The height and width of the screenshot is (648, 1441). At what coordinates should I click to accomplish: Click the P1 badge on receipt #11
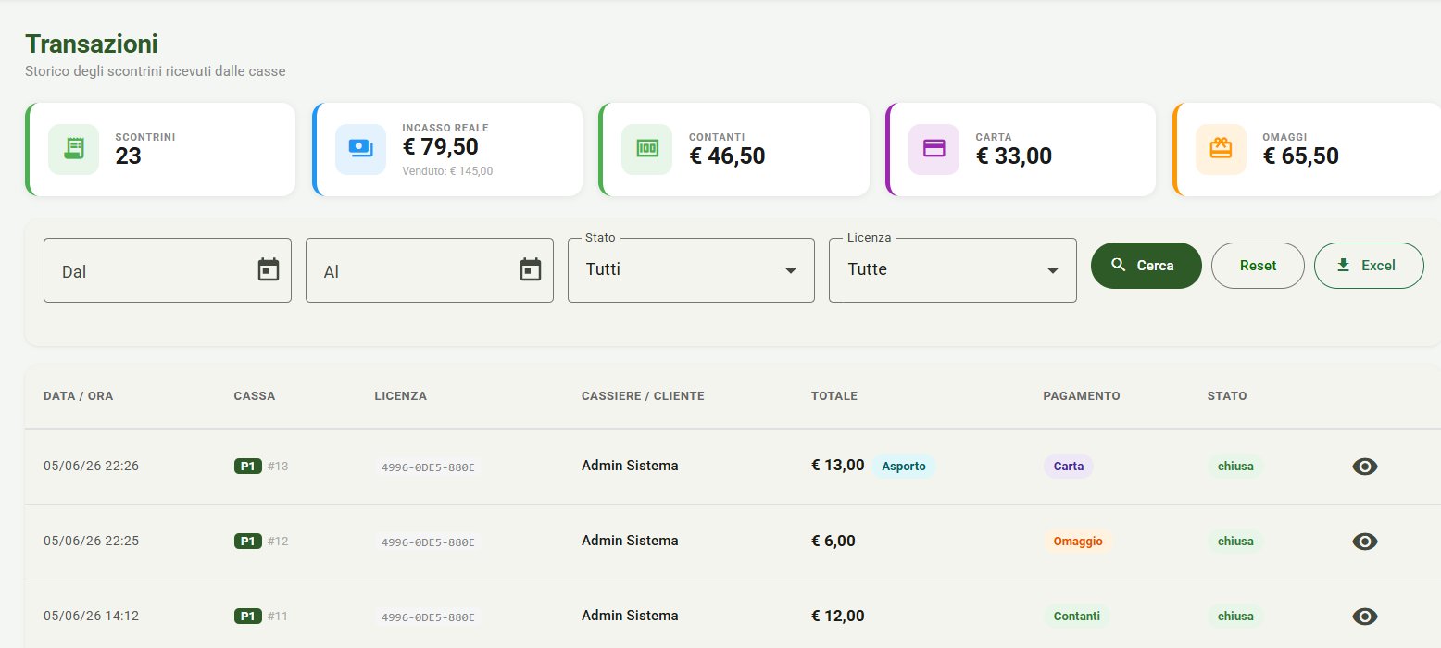tap(248, 616)
